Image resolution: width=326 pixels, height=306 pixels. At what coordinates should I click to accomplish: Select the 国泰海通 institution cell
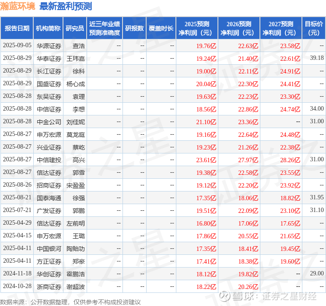click(x=49, y=198)
